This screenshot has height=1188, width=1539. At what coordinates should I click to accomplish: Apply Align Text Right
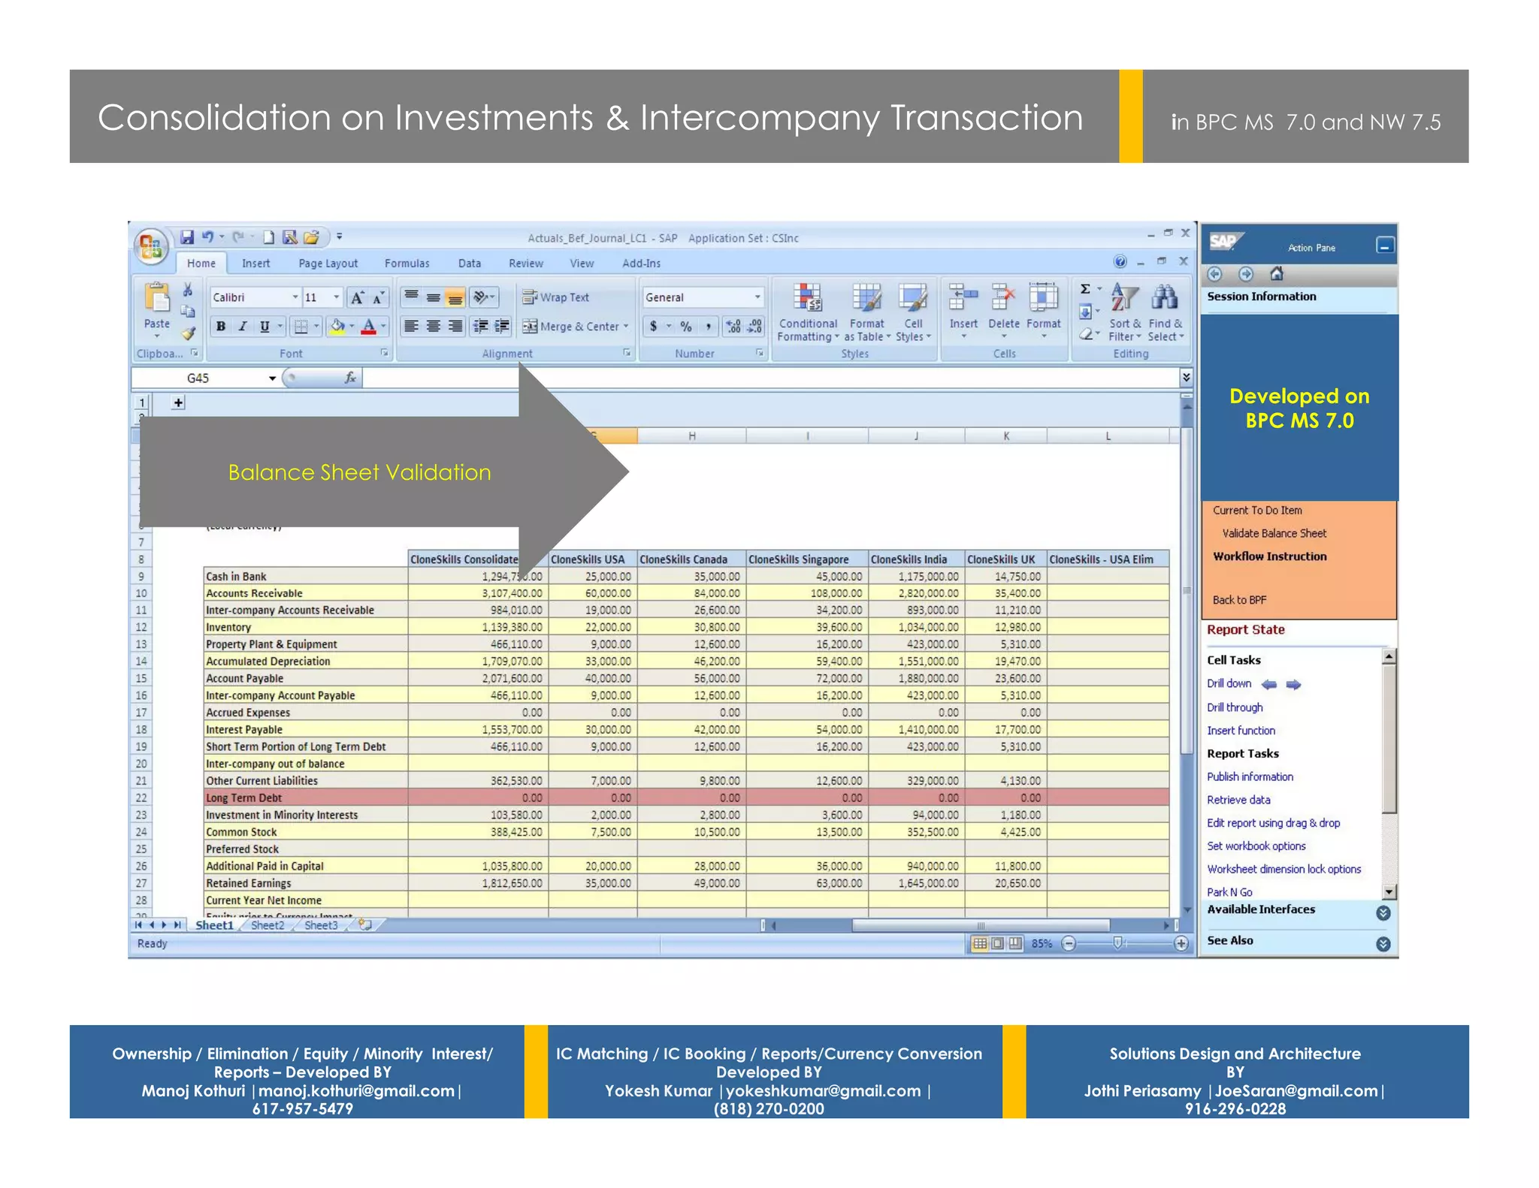tap(455, 327)
